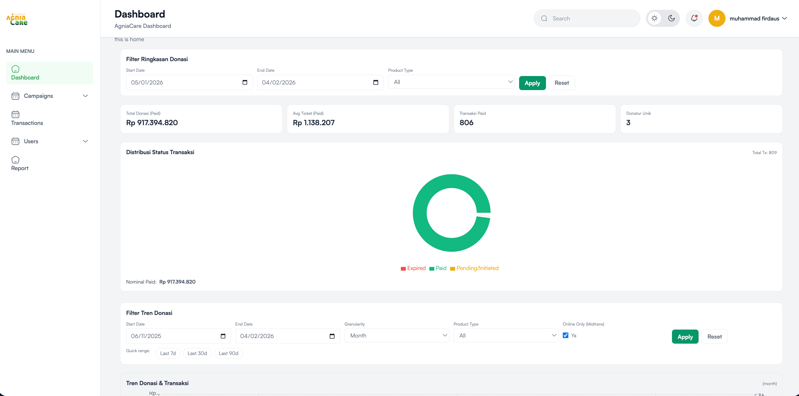Click the yellow M user avatar

pyautogui.click(x=716, y=18)
